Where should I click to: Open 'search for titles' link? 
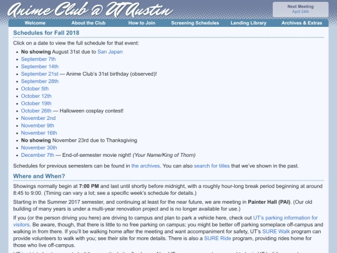(x=212, y=166)
